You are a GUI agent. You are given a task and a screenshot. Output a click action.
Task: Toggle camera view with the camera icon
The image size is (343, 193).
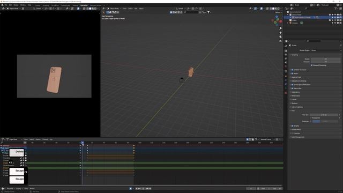coord(280,37)
